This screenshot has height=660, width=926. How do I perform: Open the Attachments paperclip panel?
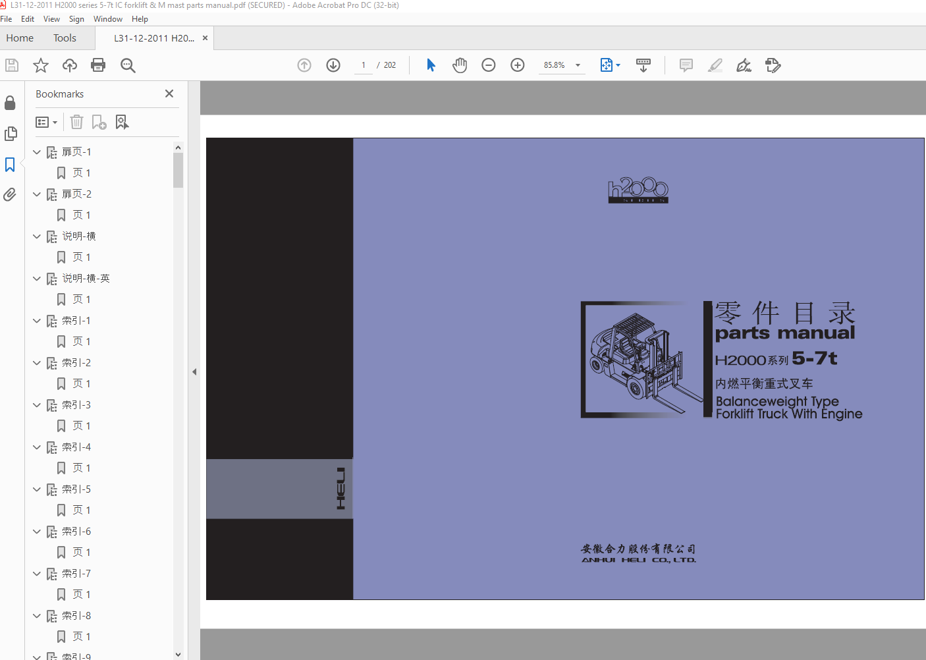coord(10,194)
